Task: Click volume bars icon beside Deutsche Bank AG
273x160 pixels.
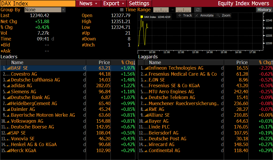Action: click(x=8, y=98)
